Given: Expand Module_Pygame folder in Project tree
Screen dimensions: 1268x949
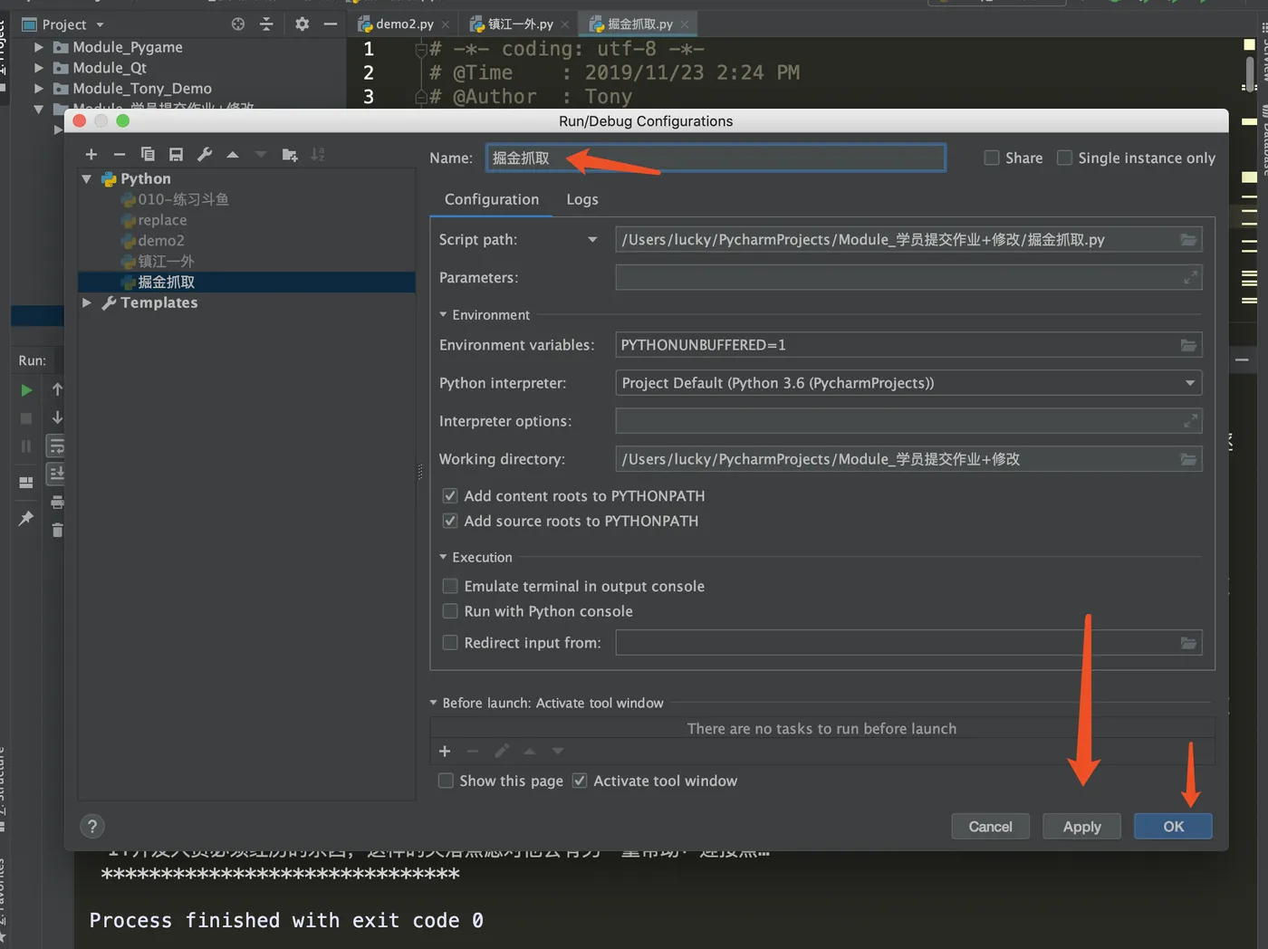Looking at the screenshot, I should [x=38, y=47].
